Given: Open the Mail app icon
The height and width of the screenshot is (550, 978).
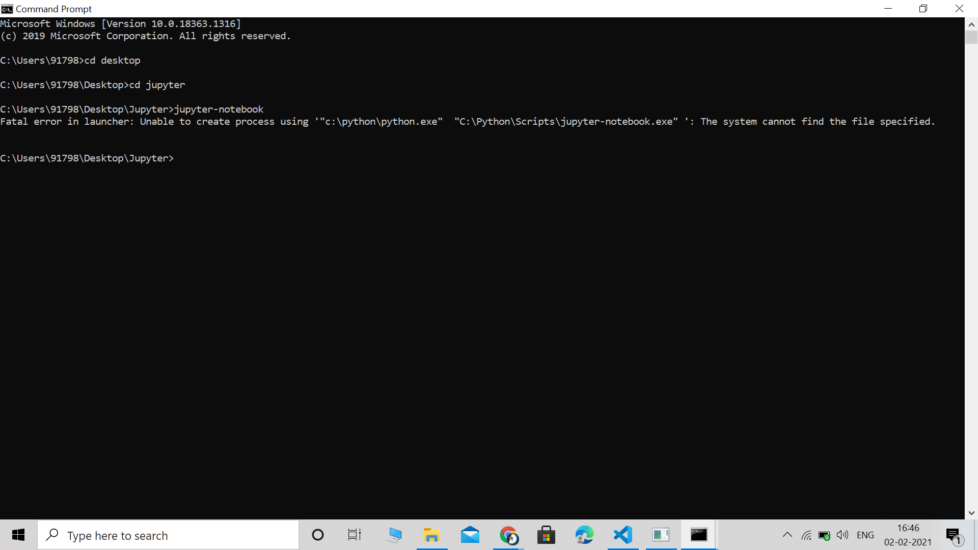Looking at the screenshot, I should (x=470, y=535).
